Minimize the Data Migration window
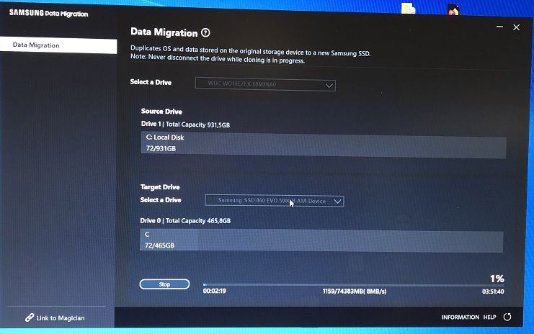 [499, 27]
